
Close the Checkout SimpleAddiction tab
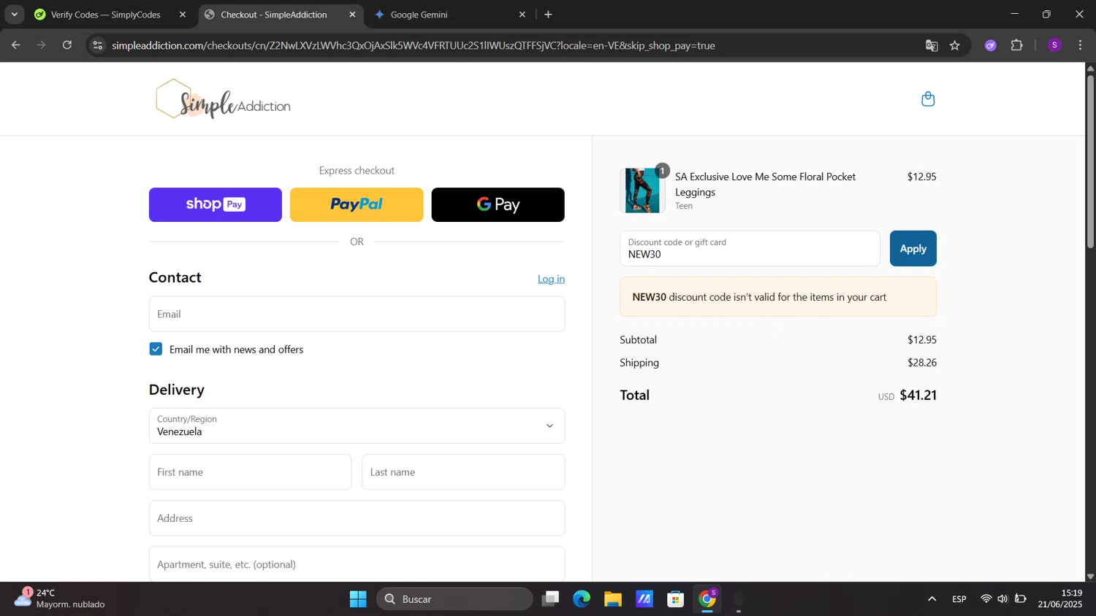pos(352,15)
